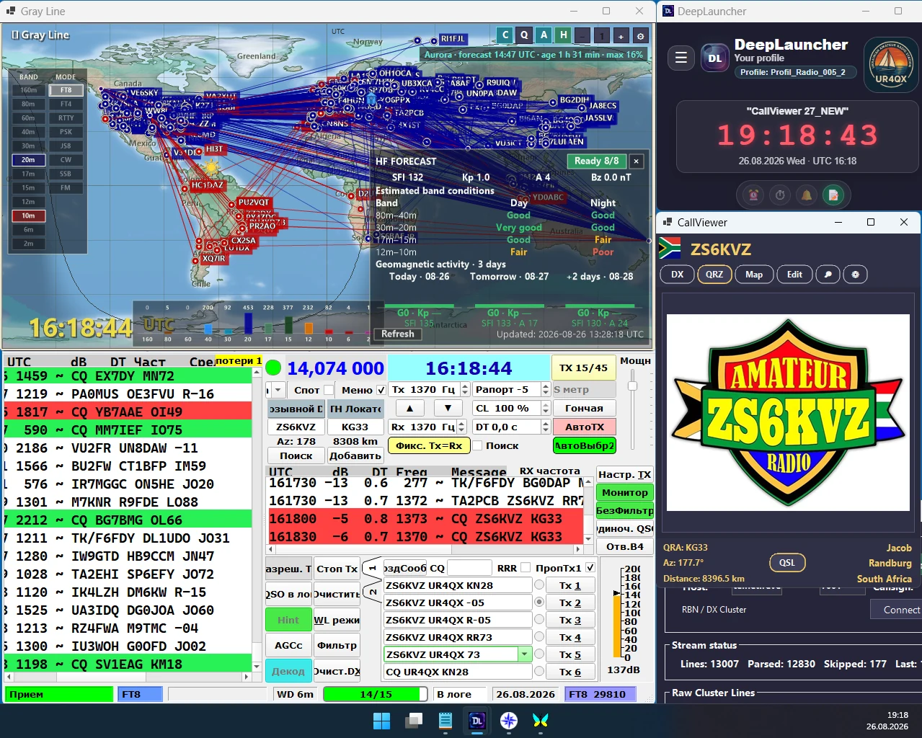Adjust the Tx 1370 Гц spinner arrows

465,390
